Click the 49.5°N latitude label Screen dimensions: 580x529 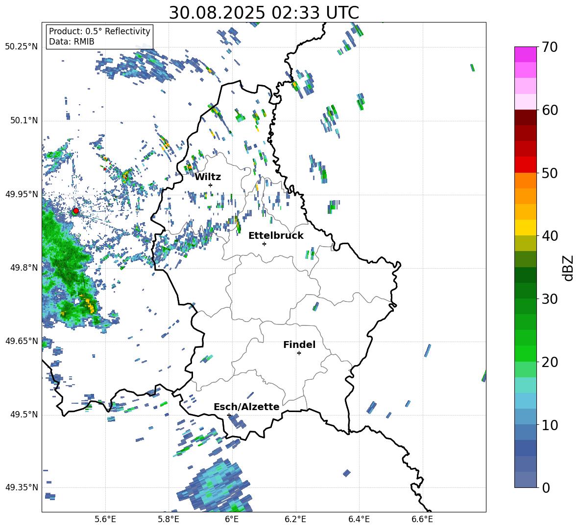(24, 414)
